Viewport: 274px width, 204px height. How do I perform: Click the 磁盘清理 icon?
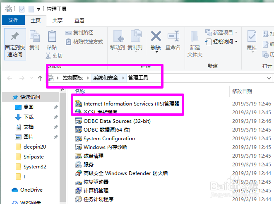(x=79, y=156)
